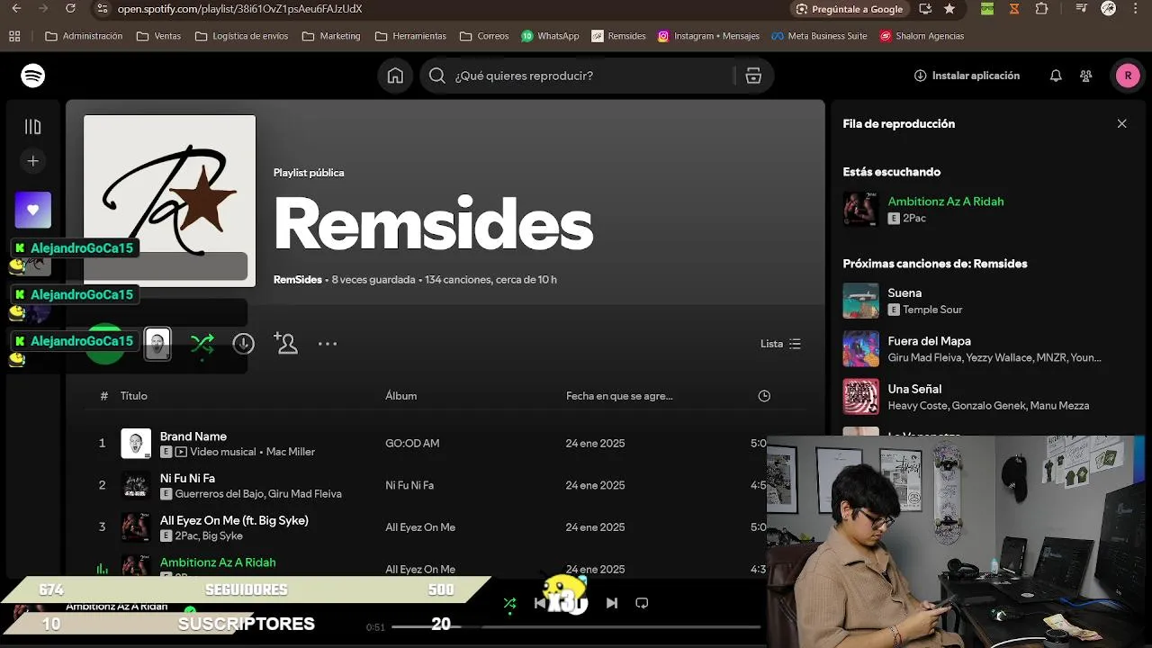Open the R profile menu in Spotify

[x=1128, y=76]
